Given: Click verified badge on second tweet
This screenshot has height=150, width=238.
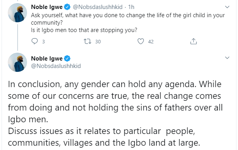Looking at the screenshot, I should click(x=67, y=59).
